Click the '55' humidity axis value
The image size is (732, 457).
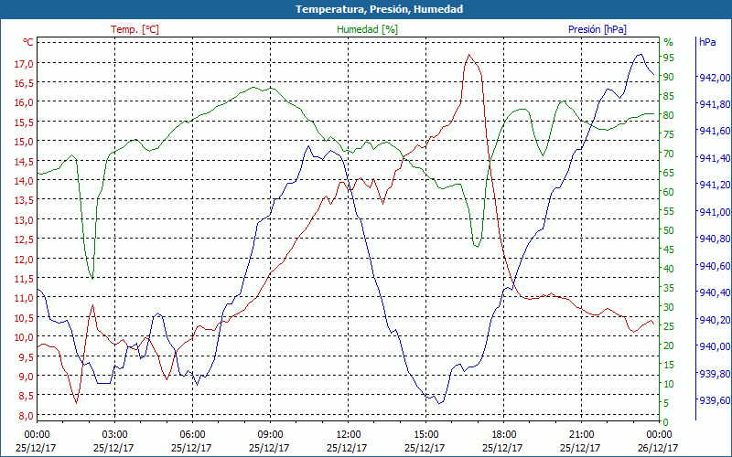click(x=669, y=211)
